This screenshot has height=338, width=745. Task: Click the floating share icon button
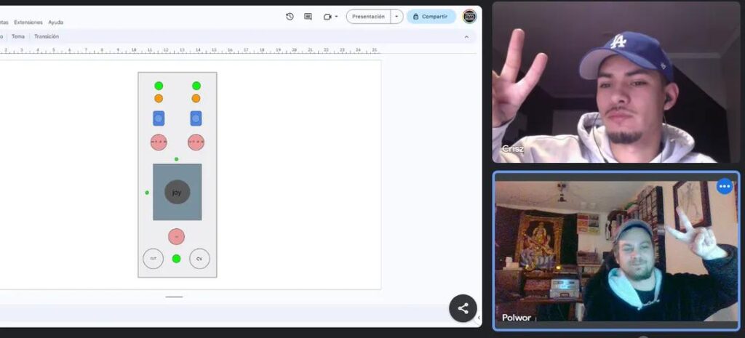coord(463,308)
